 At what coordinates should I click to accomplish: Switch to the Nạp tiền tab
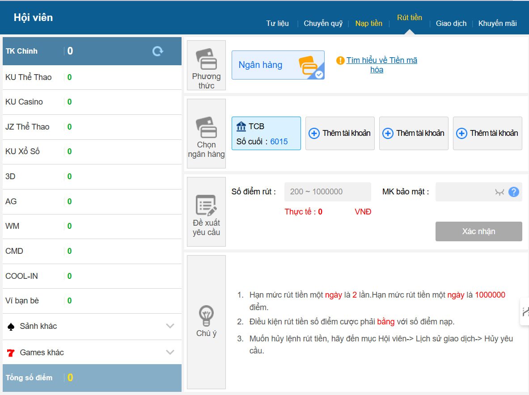click(x=368, y=23)
